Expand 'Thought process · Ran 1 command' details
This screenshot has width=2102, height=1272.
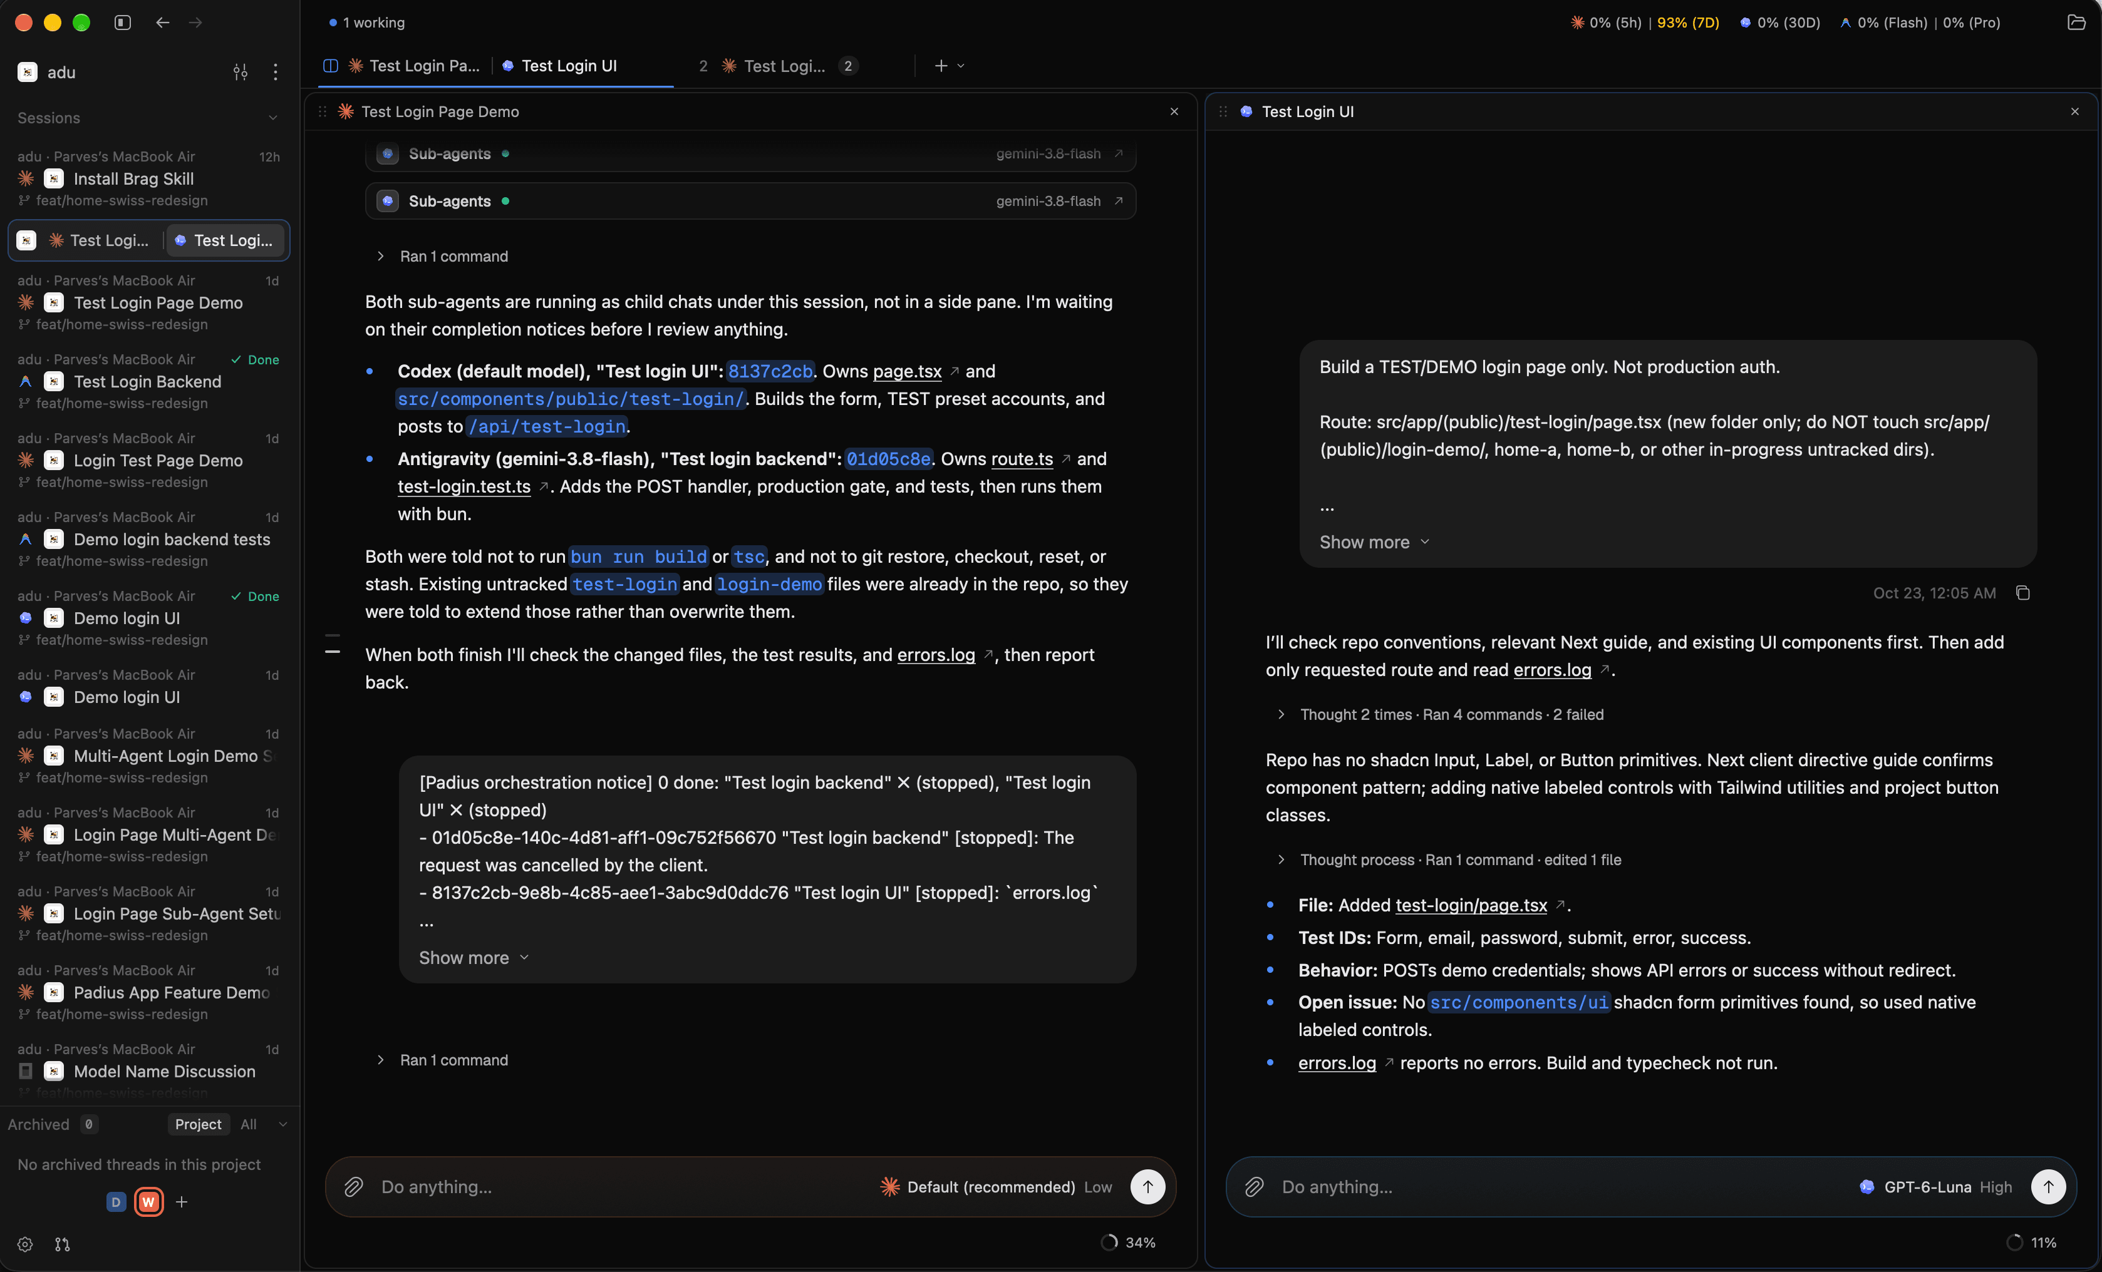(1449, 860)
